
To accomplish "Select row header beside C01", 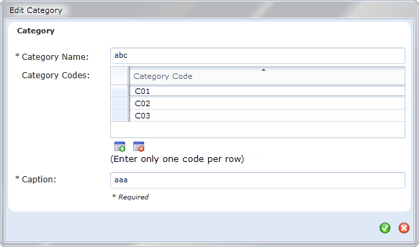I will (x=119, y=91).
